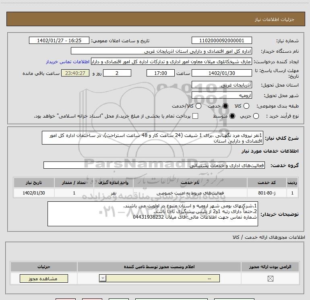Select the کالا/خدمت radio button
The width and height of the screenshot is (310, 300).
coord(198,106)
